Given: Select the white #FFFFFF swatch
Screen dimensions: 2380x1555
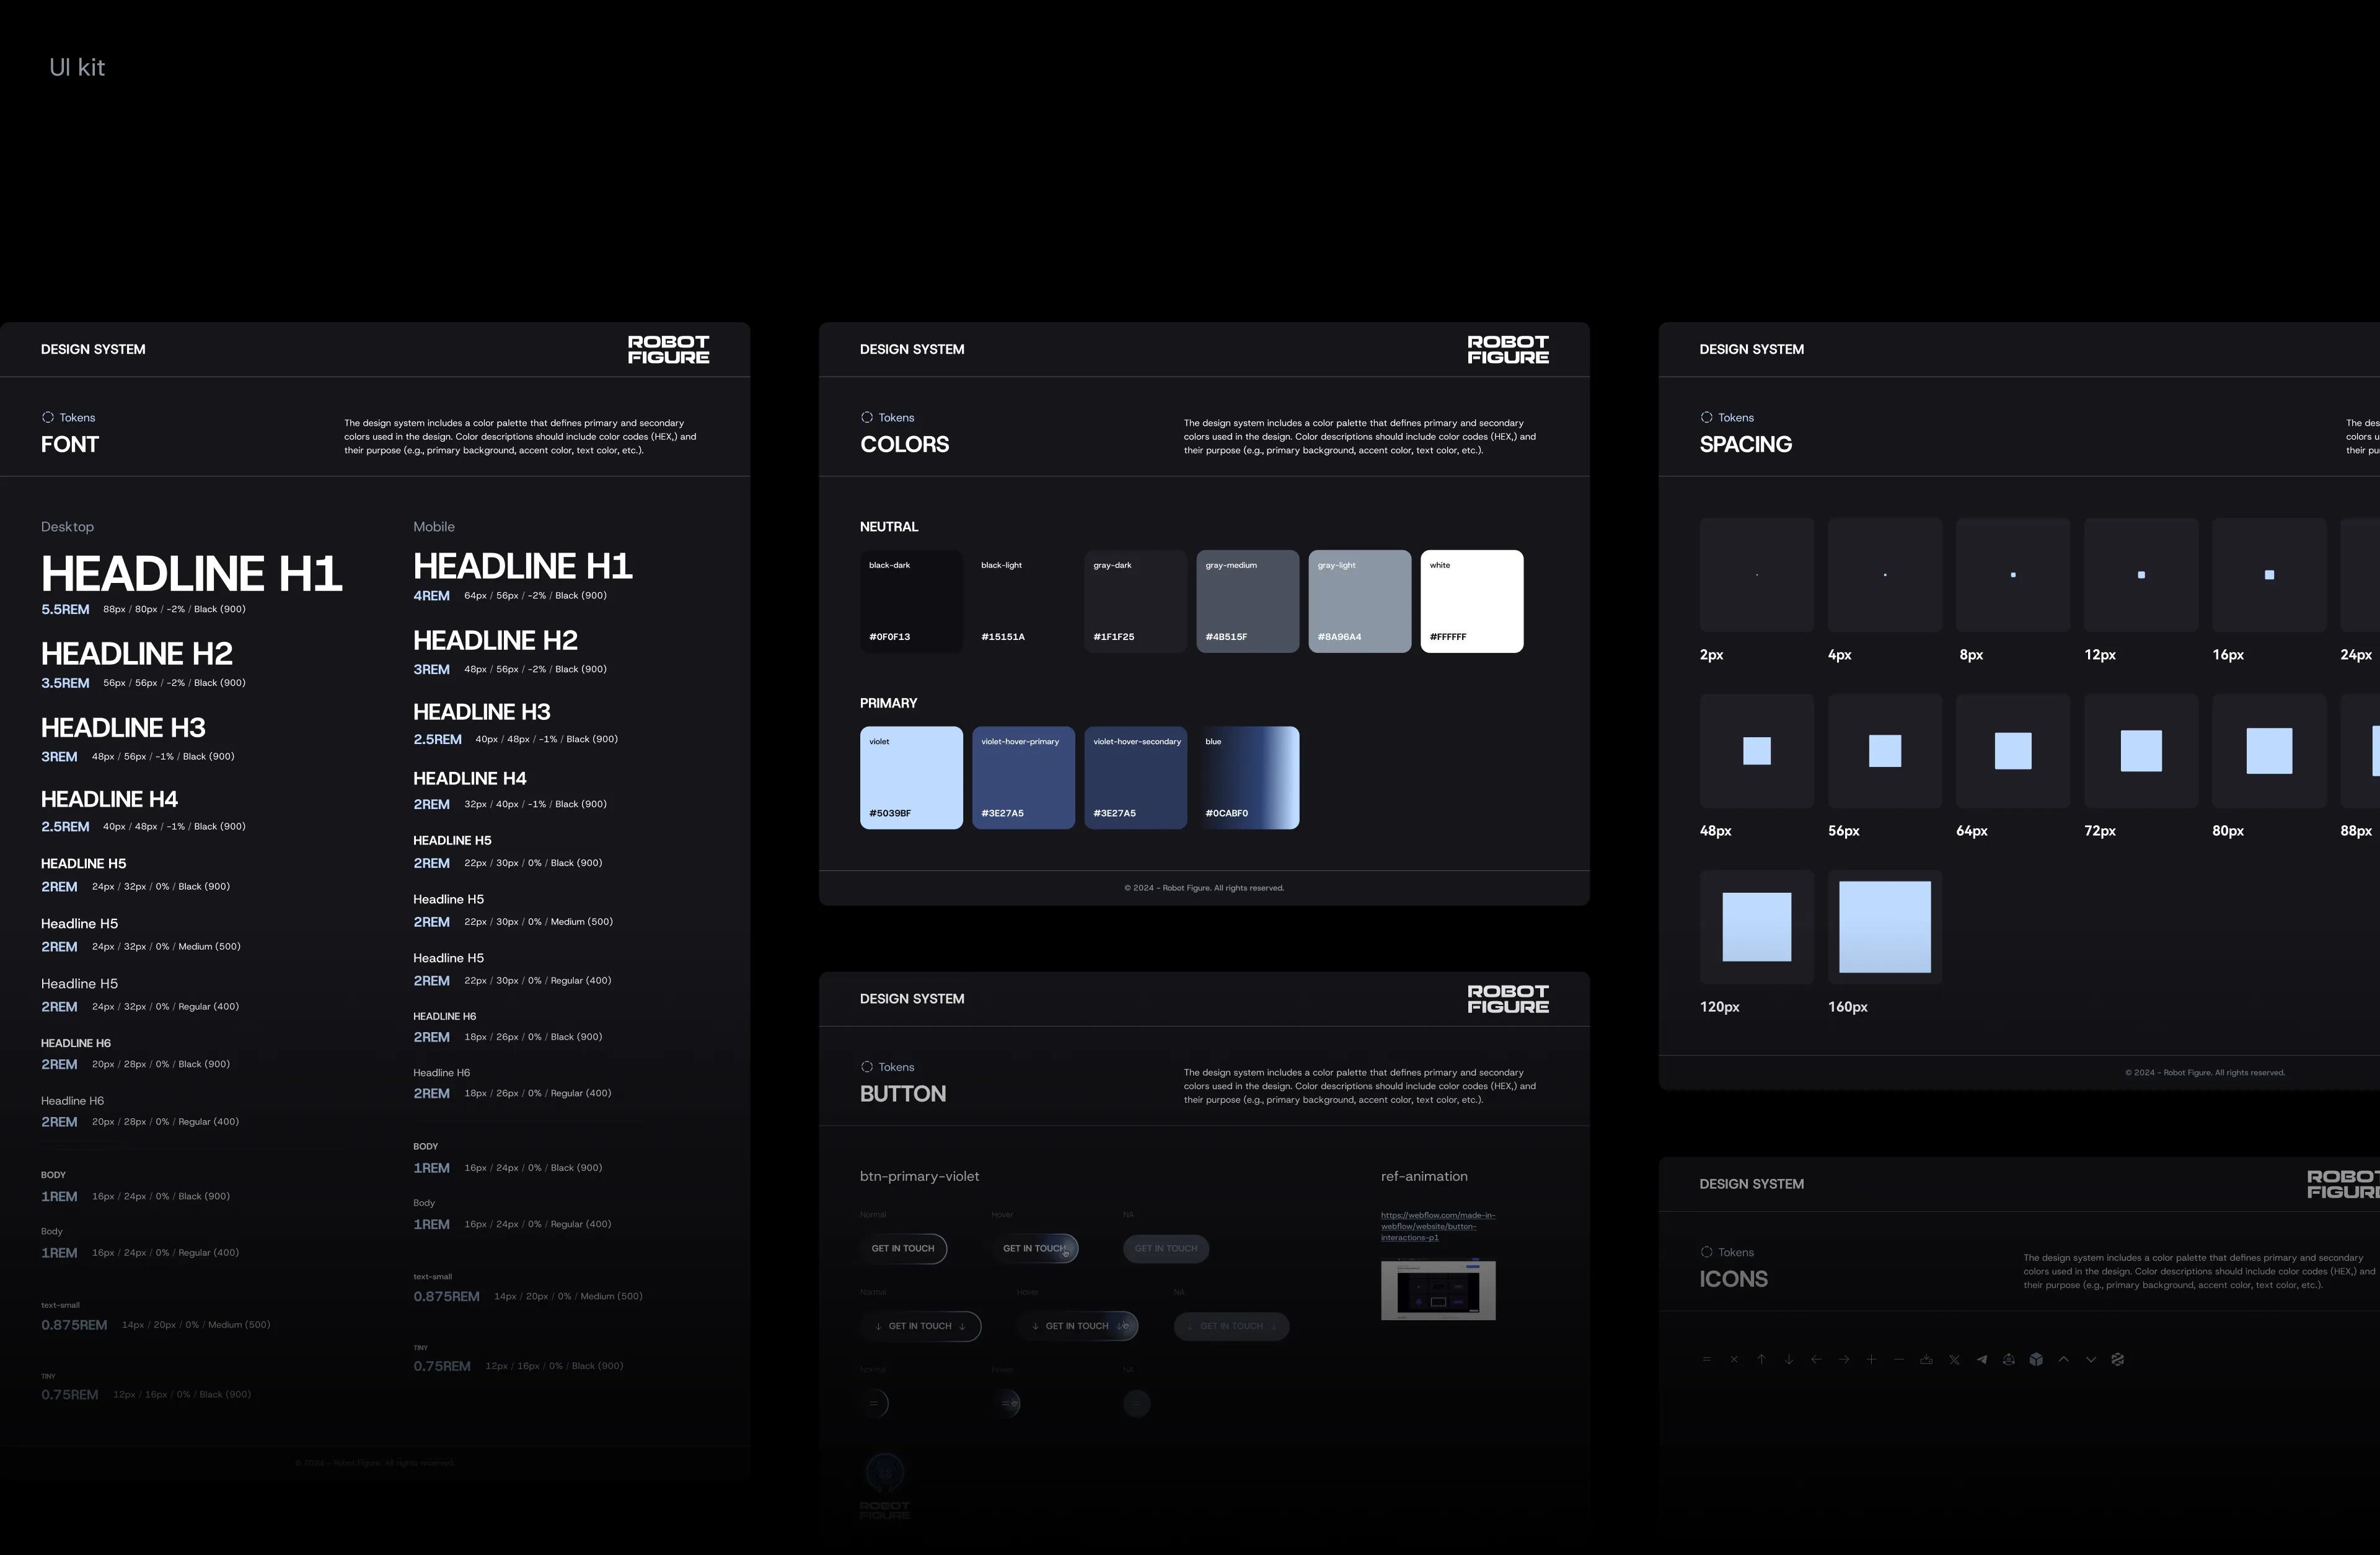Looking at the screenshot, I should (x=1472, y=600).
